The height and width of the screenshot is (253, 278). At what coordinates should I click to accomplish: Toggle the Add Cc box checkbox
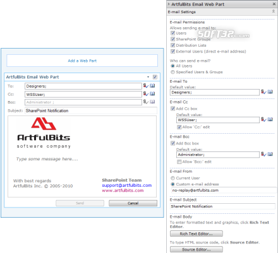click(173, 109)
